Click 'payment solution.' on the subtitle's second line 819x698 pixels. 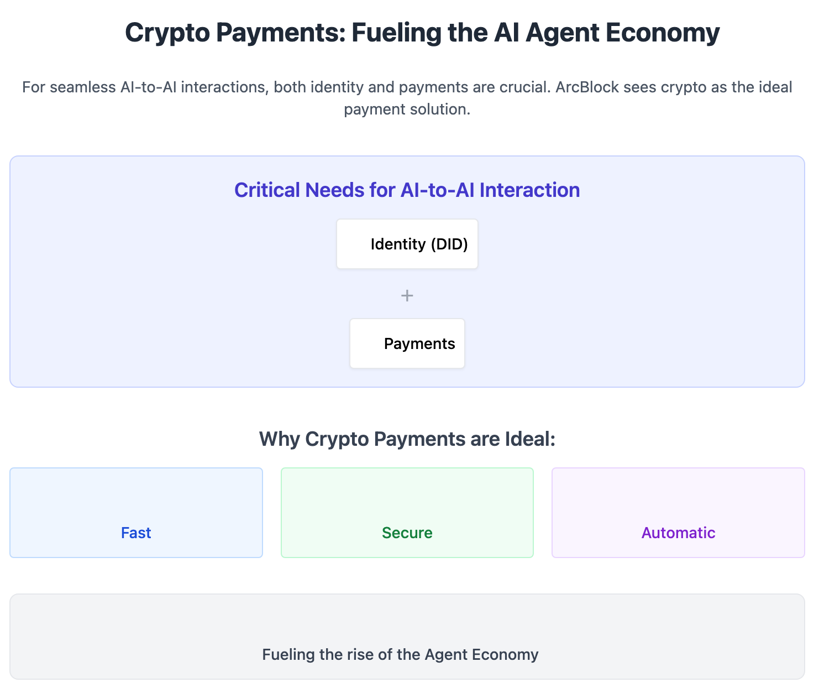pos(407,110)
